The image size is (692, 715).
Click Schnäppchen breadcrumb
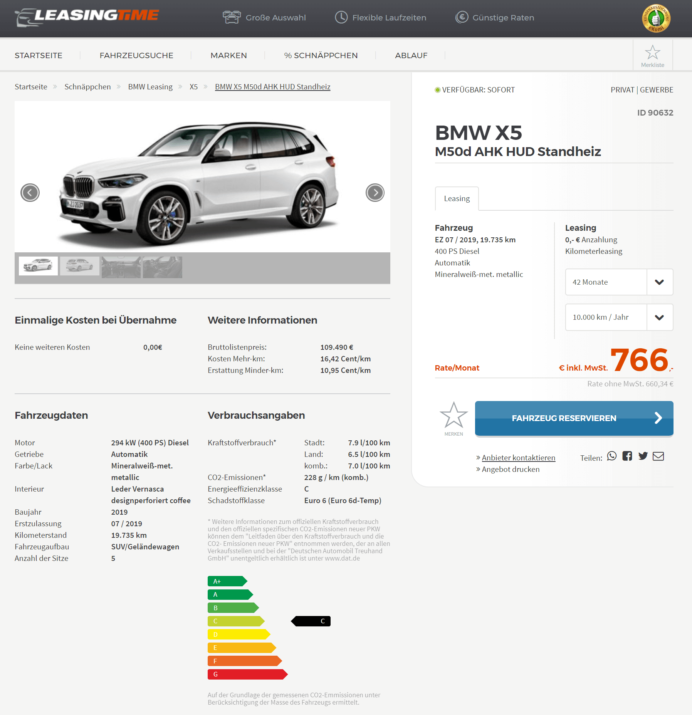(87, 87)
